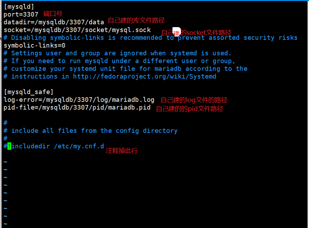Click the green cursor block before includedir
This screenshot has width=309, height=228.
[9, 146]
